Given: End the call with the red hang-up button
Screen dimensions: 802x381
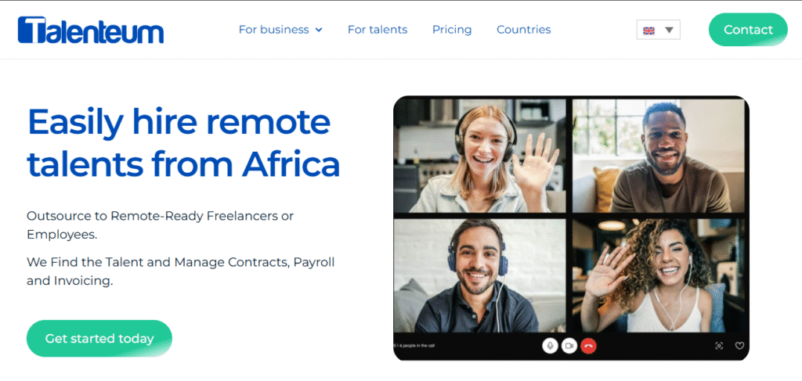Looking at the screenshot, I should tap(589, 346).
